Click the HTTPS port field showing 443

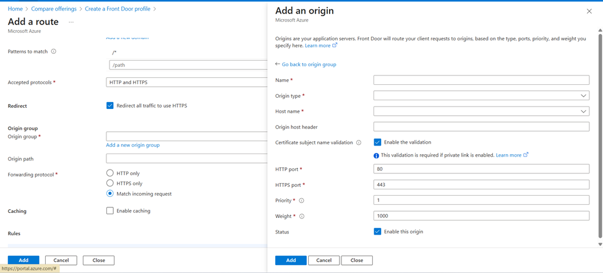click(482, 185)
